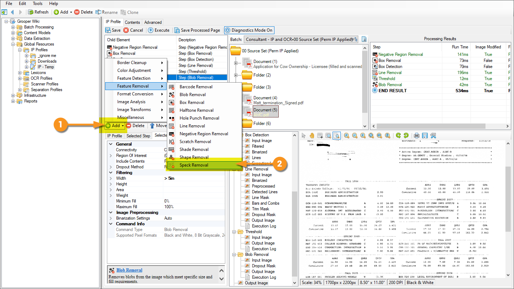The width and height of the screenshot is (514, 289).
Task: Toggle Diagnostics Mode On button
Action: [x=249, y=30]
